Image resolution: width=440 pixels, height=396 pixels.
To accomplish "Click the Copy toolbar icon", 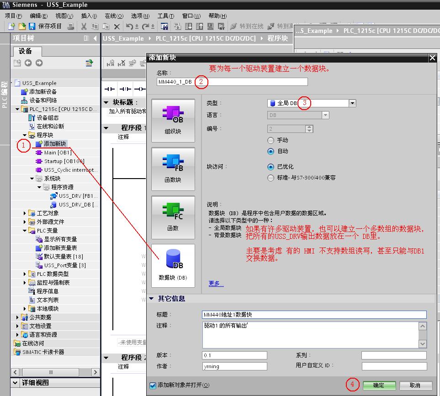I will pos(95,26).
